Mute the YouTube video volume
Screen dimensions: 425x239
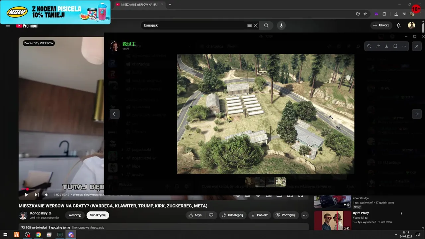pyautogui.click(x=47, y=195)
